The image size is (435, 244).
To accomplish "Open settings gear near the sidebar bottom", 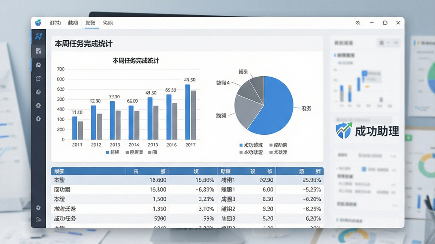I will 38,208.
